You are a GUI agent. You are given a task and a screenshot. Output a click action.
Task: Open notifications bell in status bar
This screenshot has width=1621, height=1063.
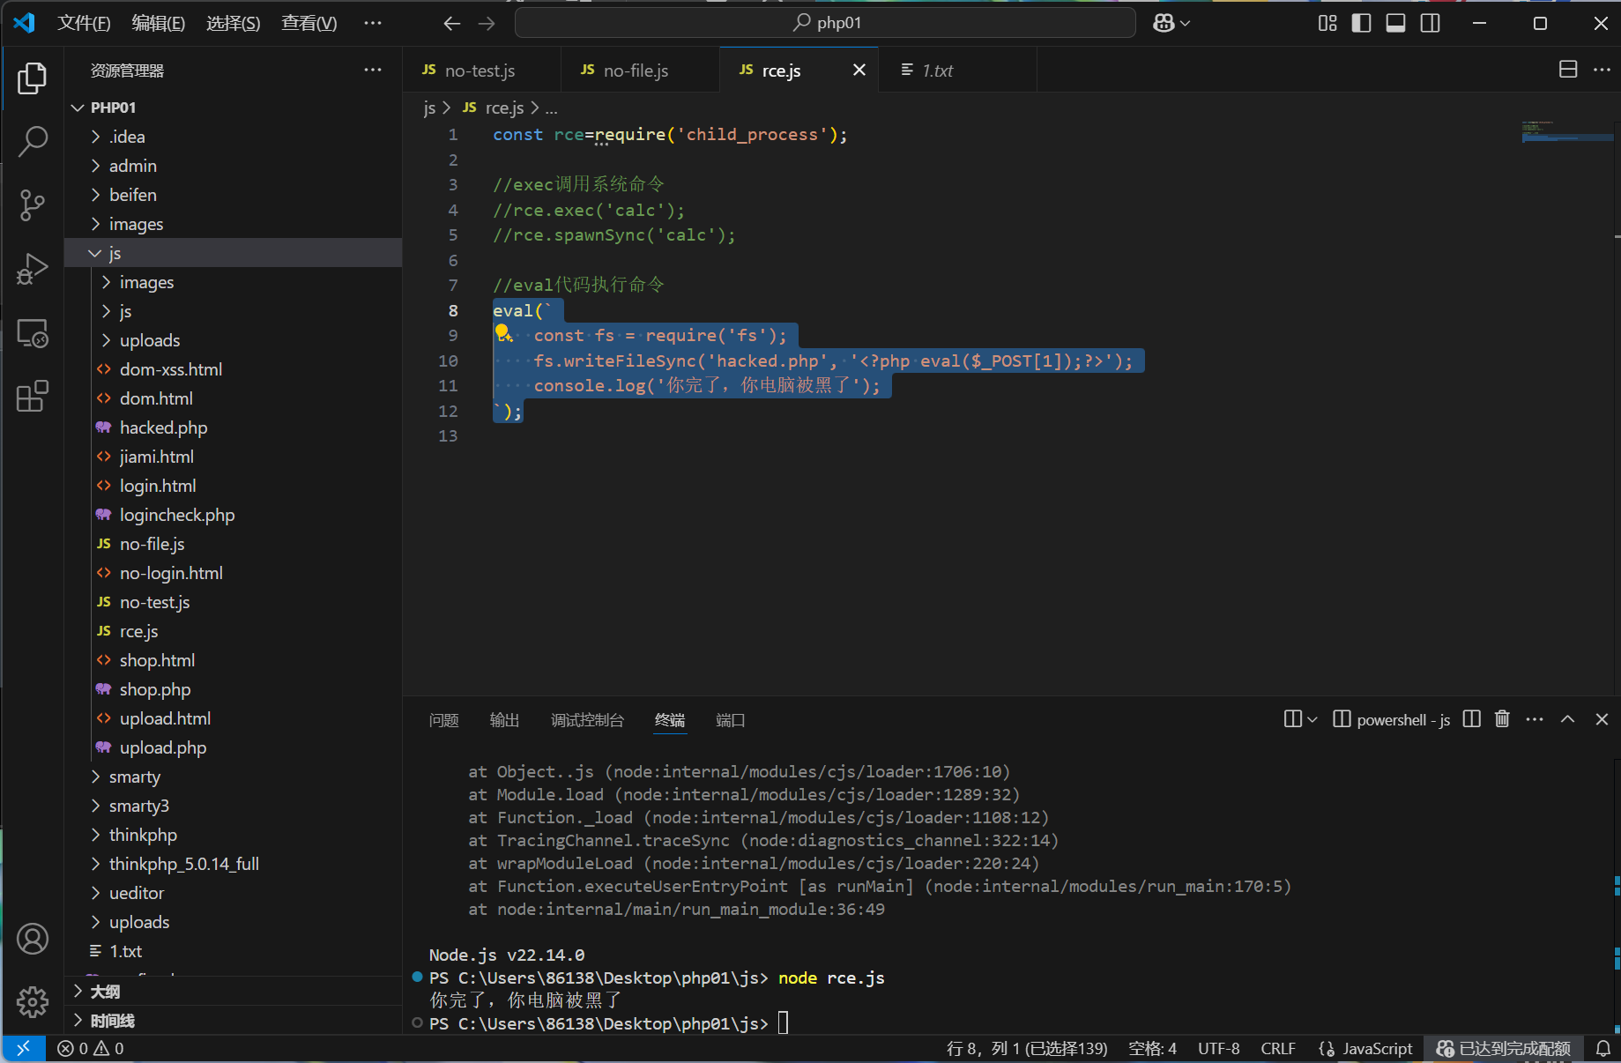click(x=1603, y=1048)
